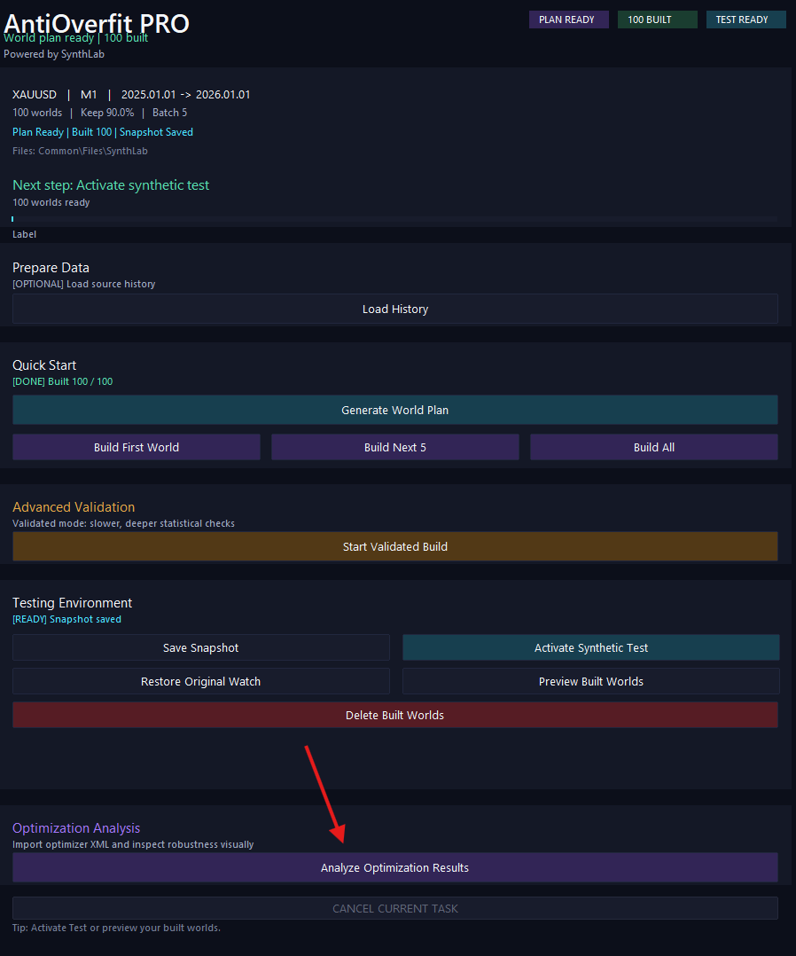Click Save Snapshot
Viewport: 796px width, 956px height.
tap(201, 647)
